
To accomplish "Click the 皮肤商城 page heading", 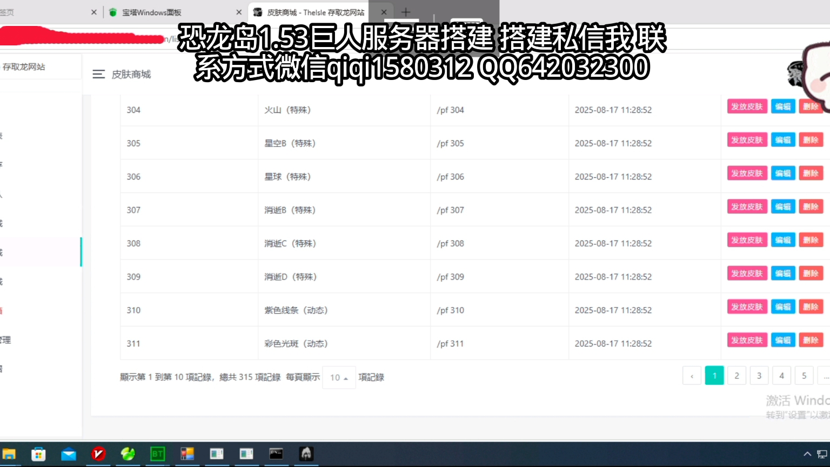I will [x=131, y=75].
